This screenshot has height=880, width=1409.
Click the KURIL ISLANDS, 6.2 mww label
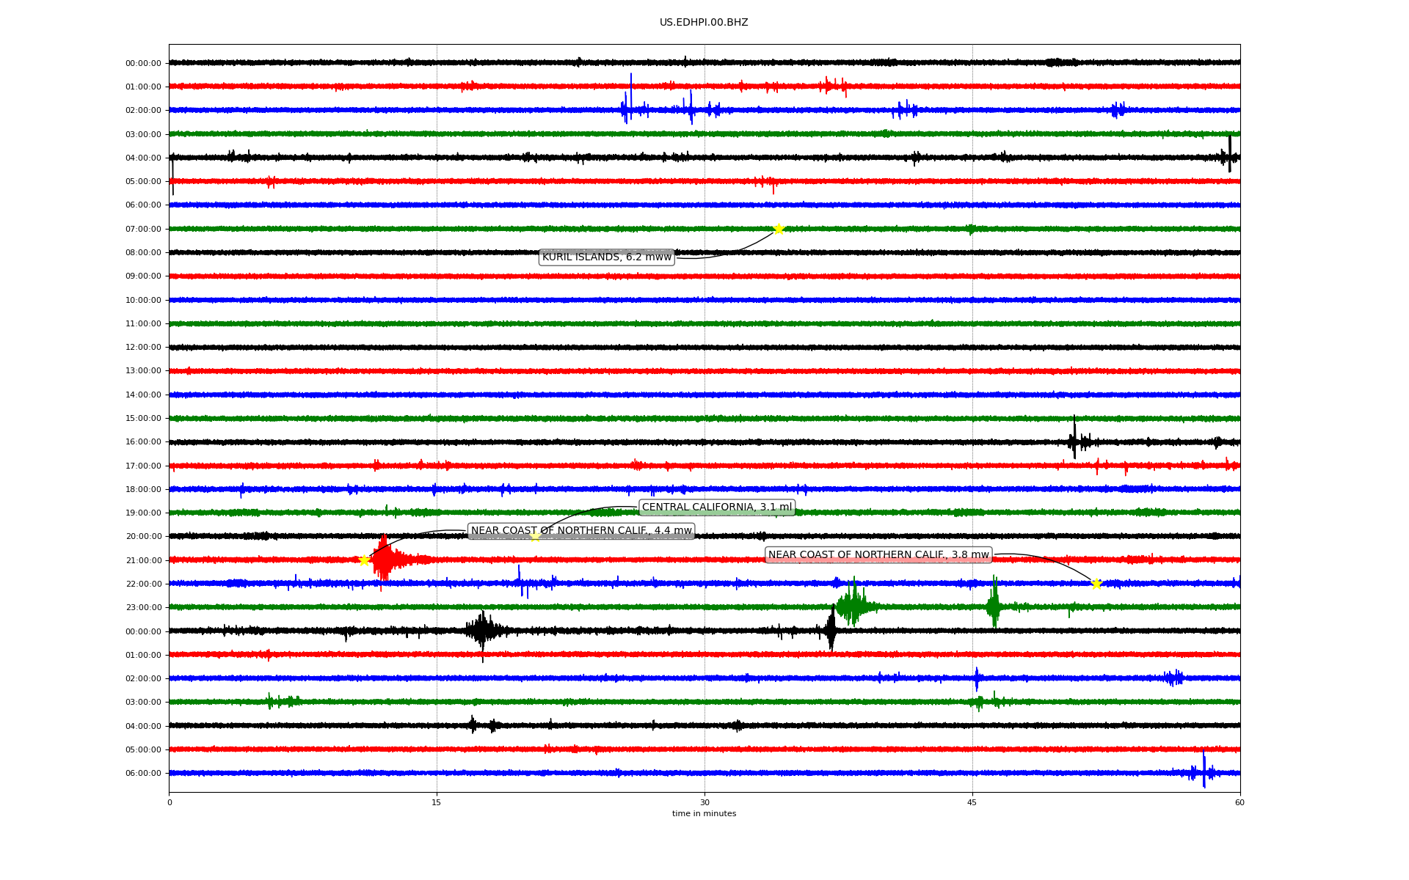coord(606,257)
